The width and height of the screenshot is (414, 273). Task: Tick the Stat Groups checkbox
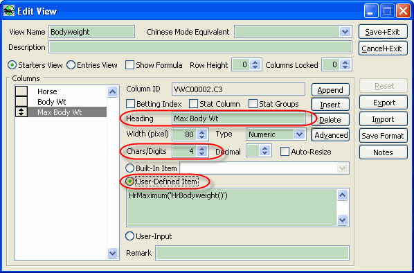tap(253, 104)
